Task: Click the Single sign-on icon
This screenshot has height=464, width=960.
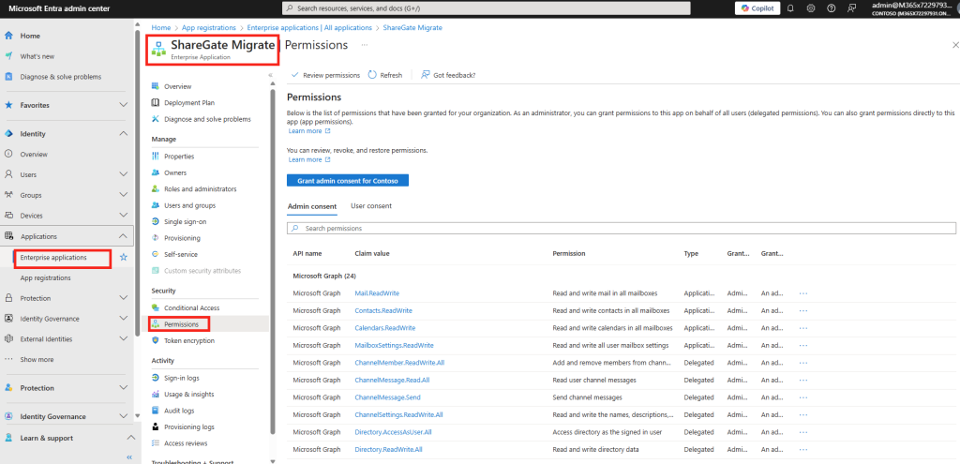Action: coord(156,221)
